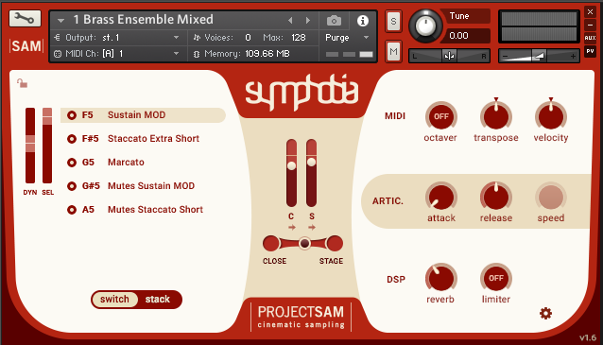The width and height of the screenshot is (603, 345).
Task: Click the Tune knob
Action: 425,26
